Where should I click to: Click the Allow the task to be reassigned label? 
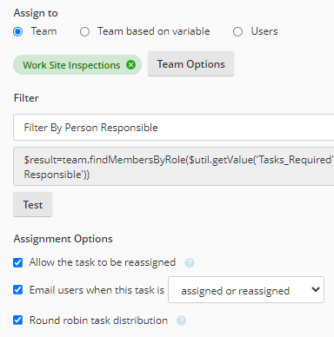(103, 262)
